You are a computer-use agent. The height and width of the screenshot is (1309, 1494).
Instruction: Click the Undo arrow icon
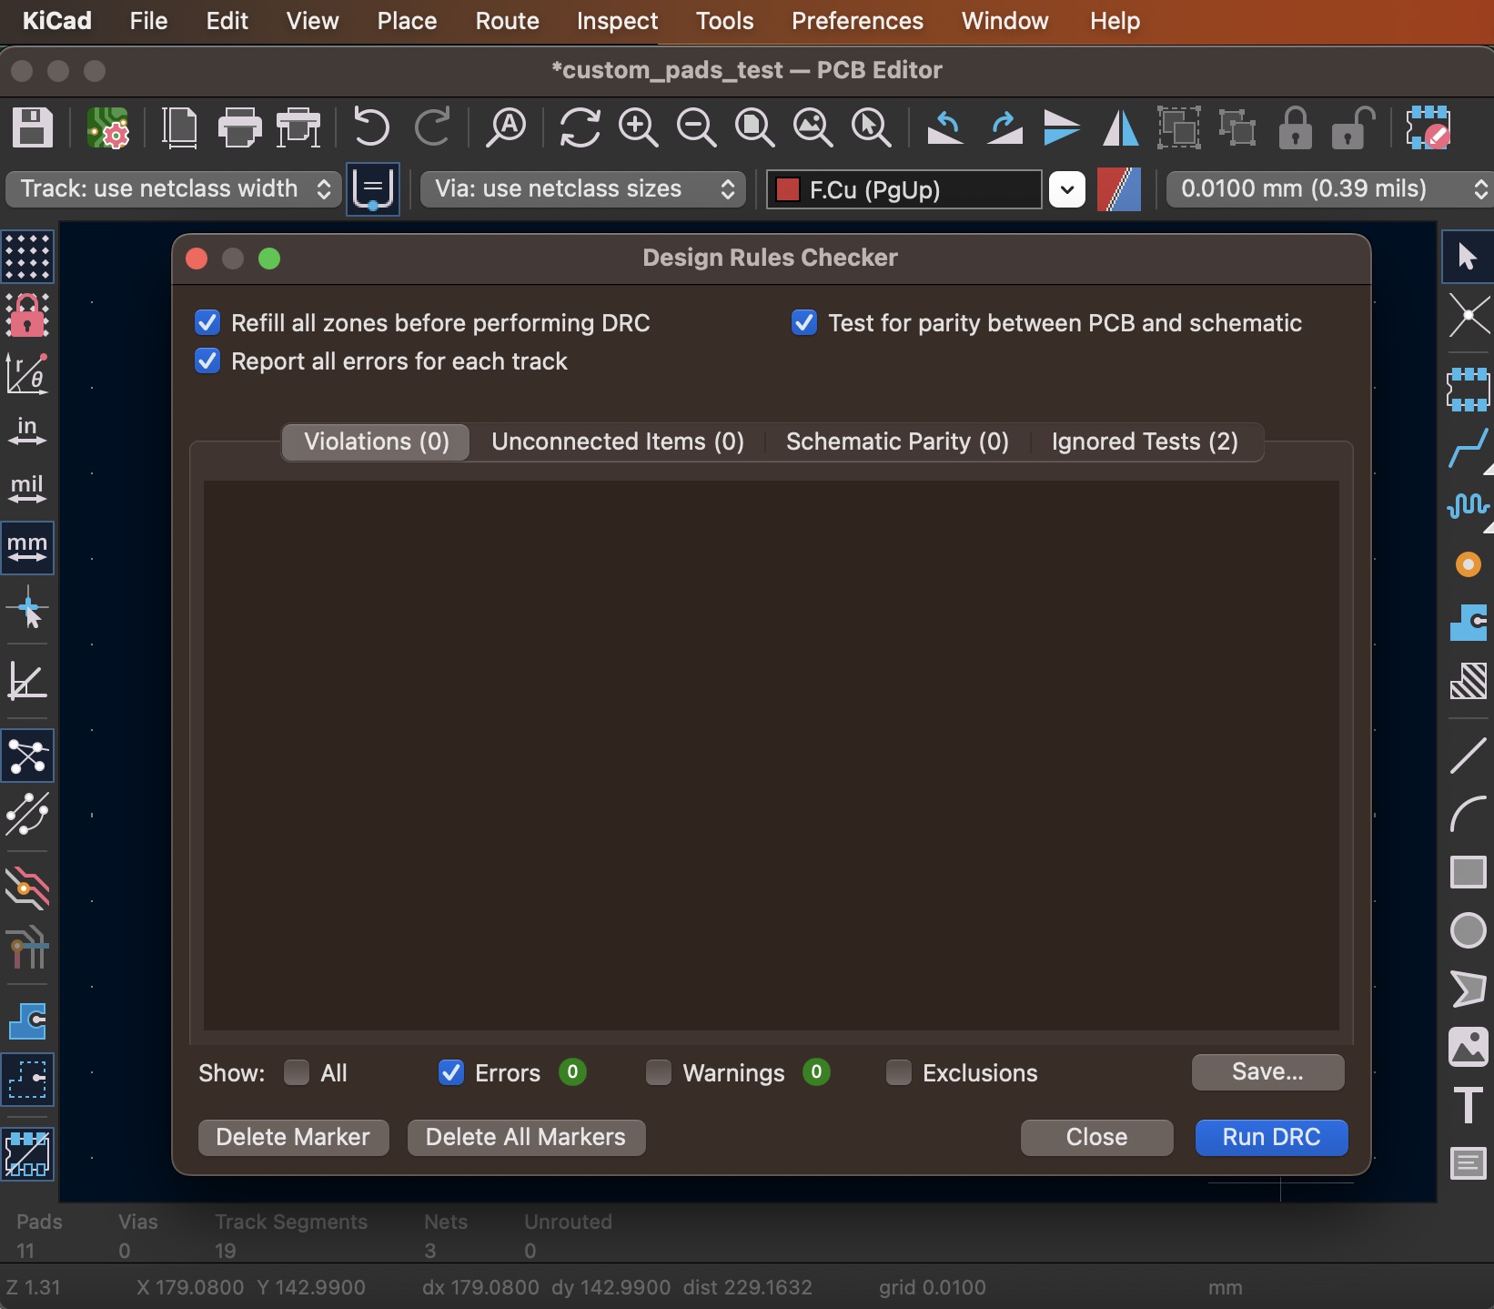click(x=371, y=127)
